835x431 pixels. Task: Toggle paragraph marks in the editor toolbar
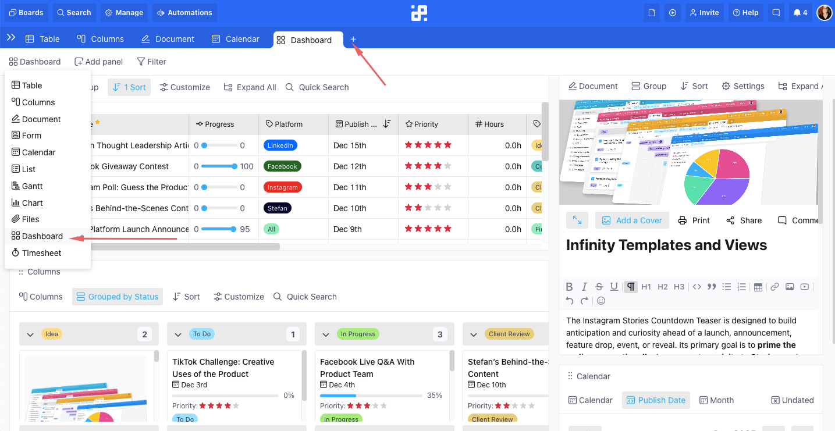point(630,286)
